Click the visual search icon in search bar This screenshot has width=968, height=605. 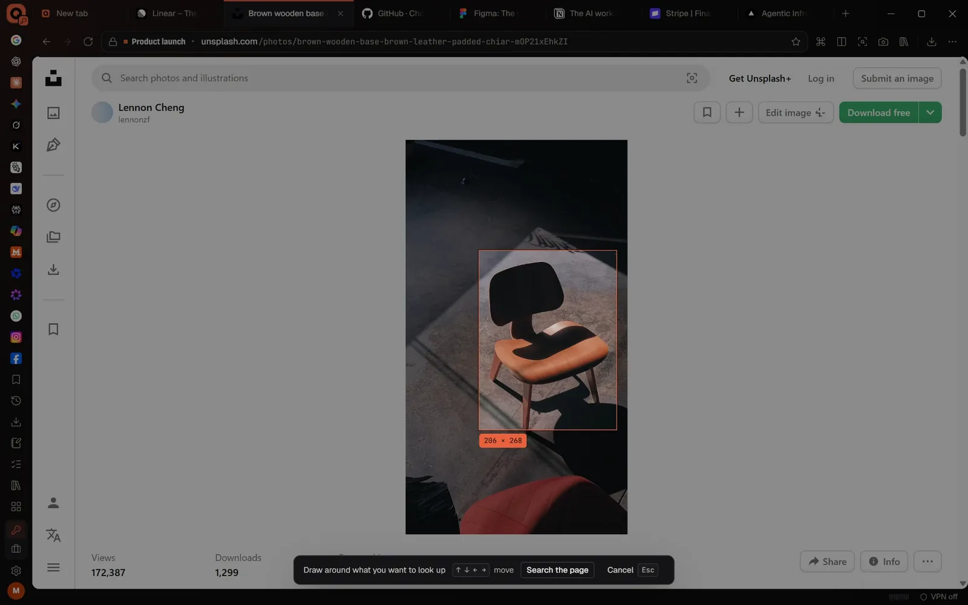[692, 78]
